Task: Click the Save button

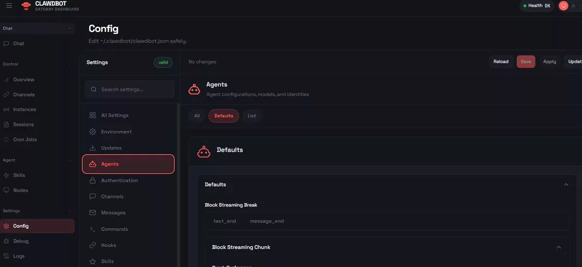Action: click(526, 61)
